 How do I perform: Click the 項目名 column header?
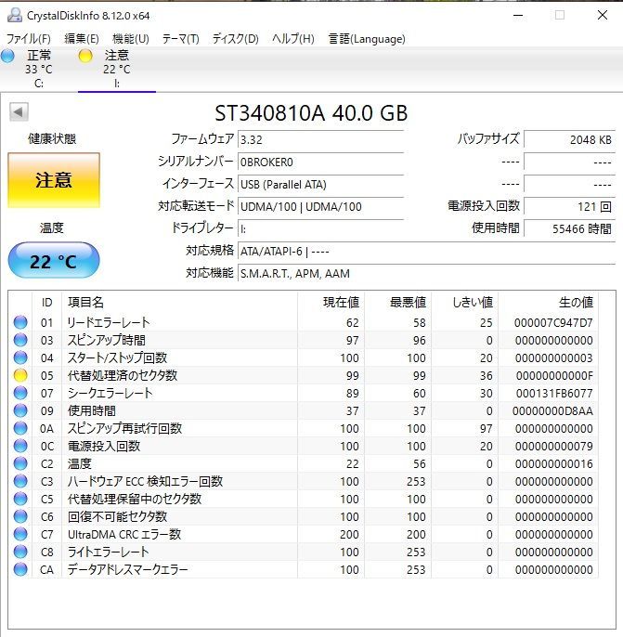point(179,303)
